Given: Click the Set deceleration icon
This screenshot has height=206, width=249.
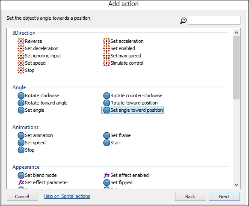Looking at the screenshot, I should (x=21, y=48).
